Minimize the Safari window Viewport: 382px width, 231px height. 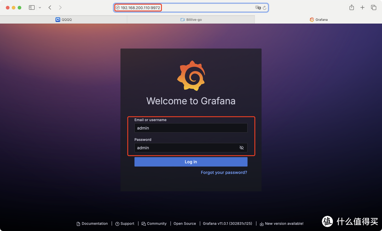pos(13,8)
